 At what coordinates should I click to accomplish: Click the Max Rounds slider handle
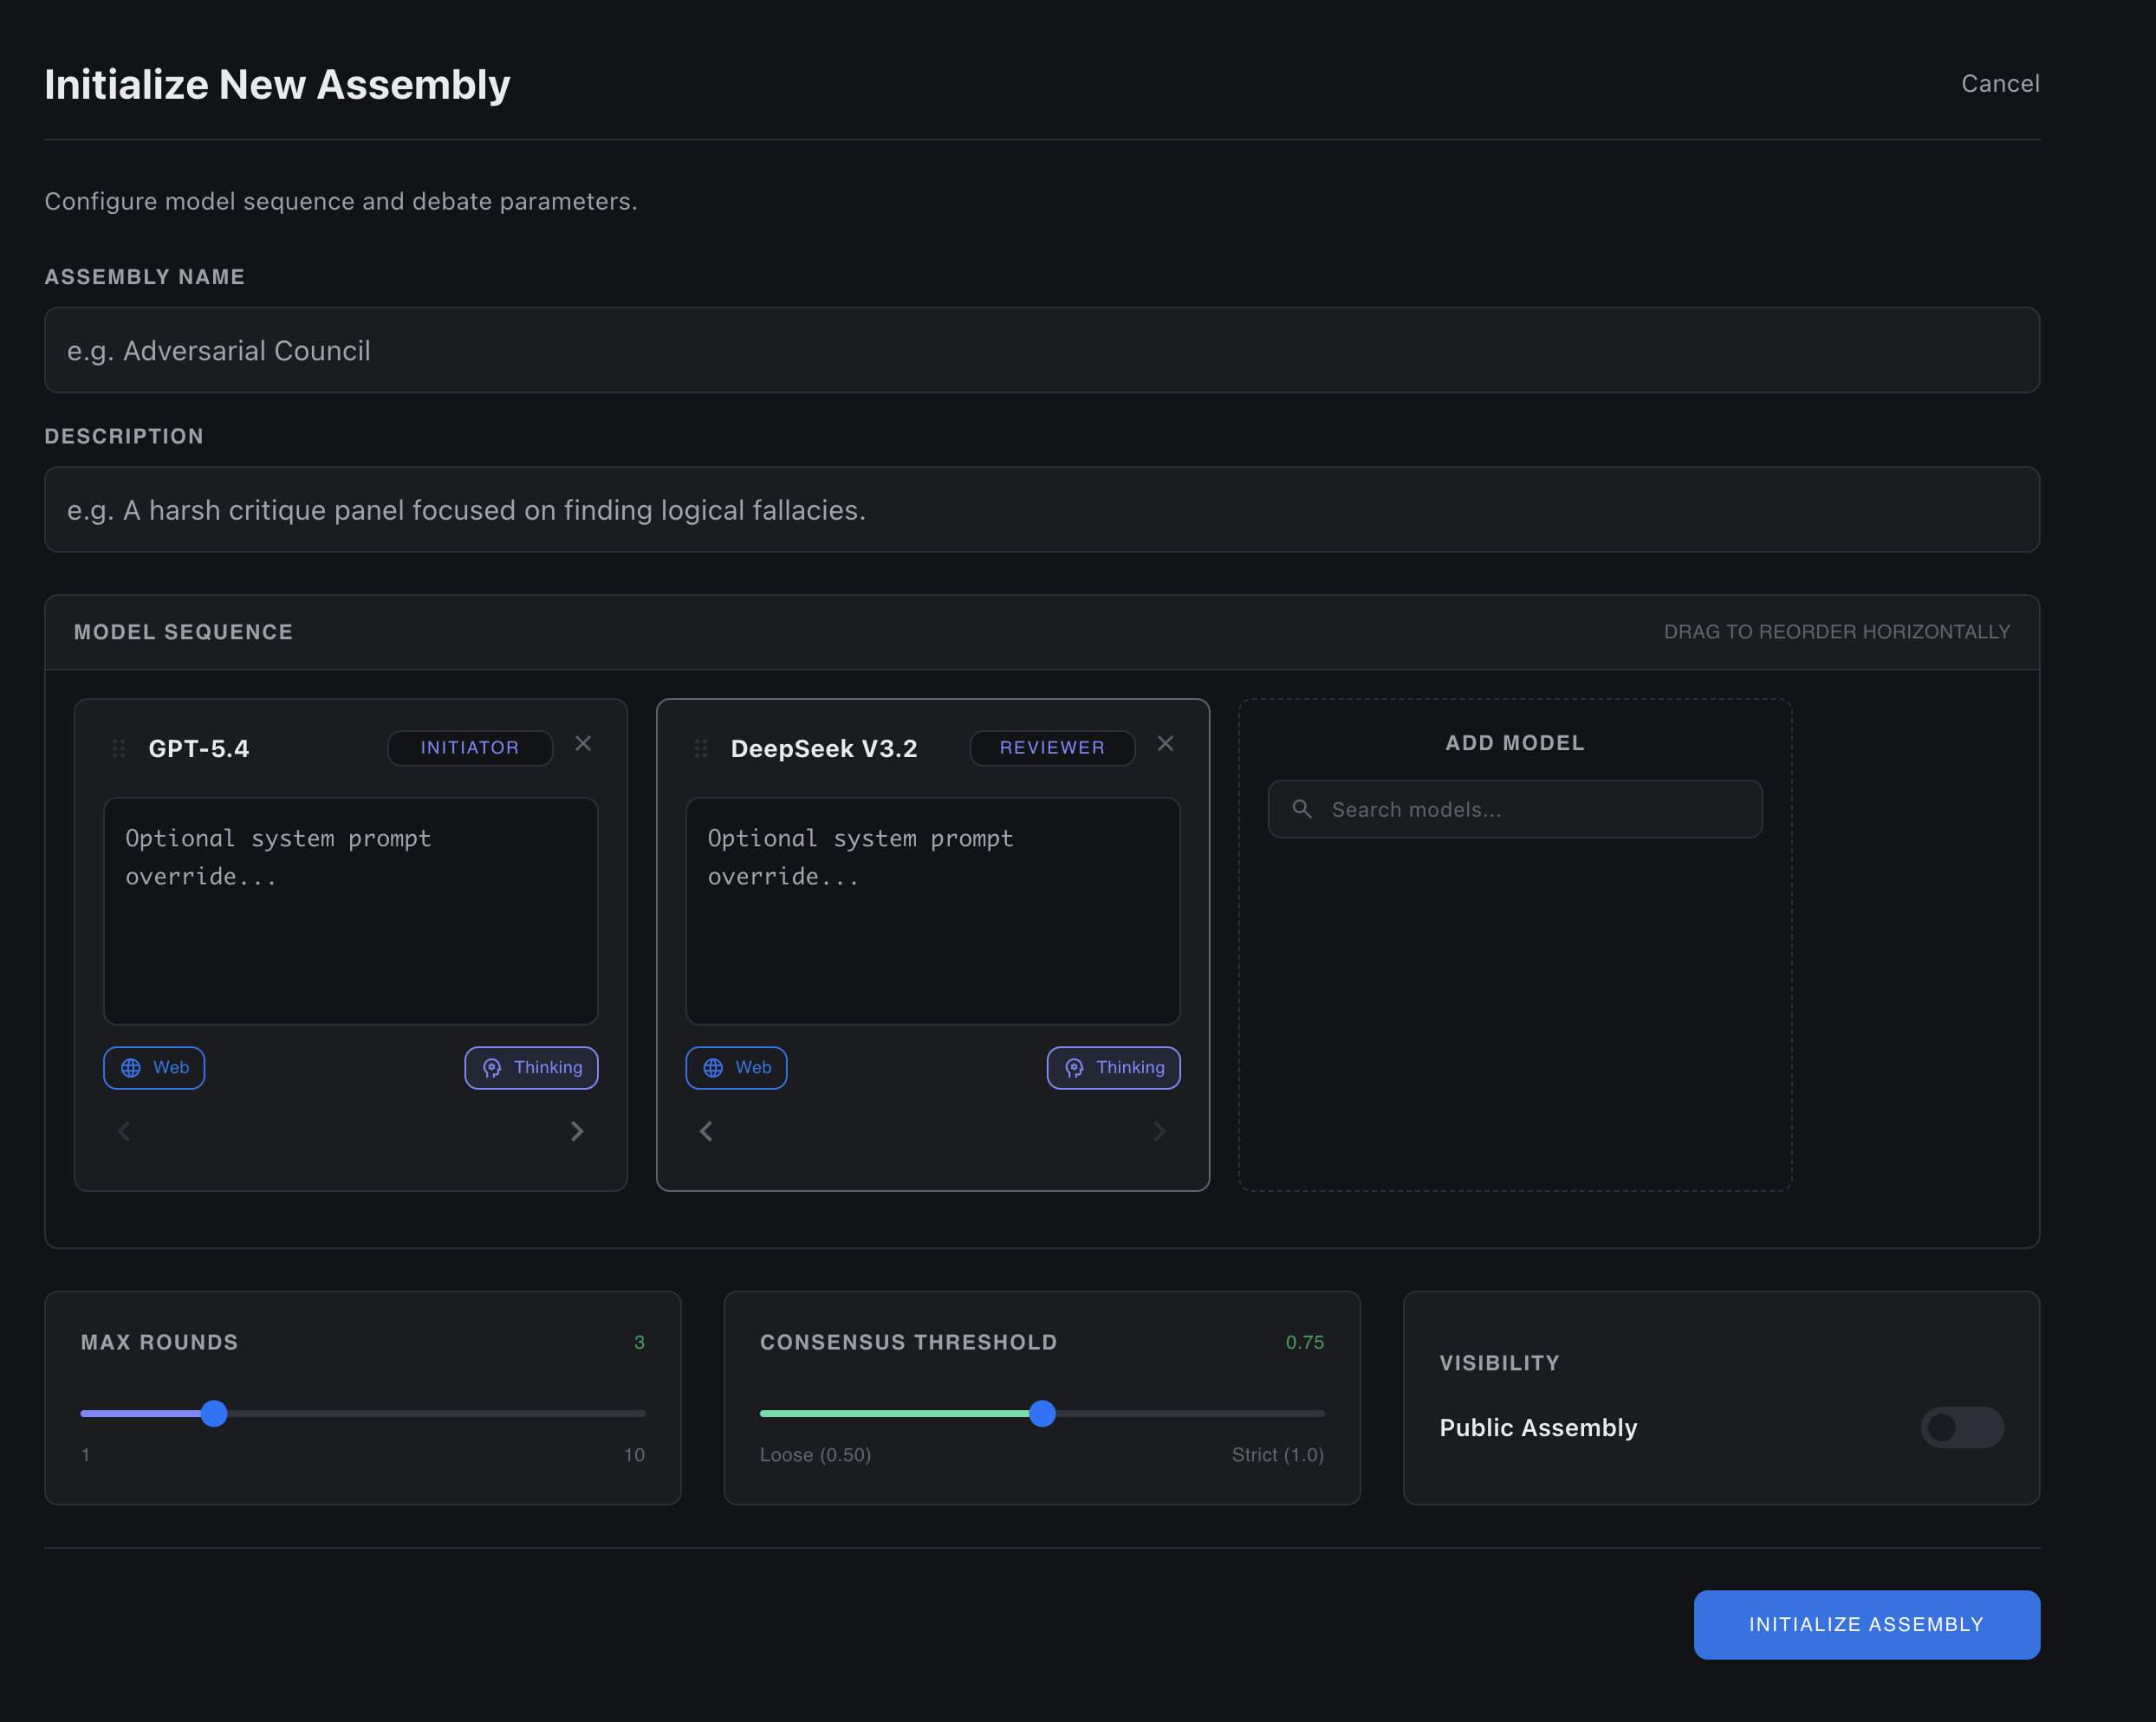pos(214,1413)
